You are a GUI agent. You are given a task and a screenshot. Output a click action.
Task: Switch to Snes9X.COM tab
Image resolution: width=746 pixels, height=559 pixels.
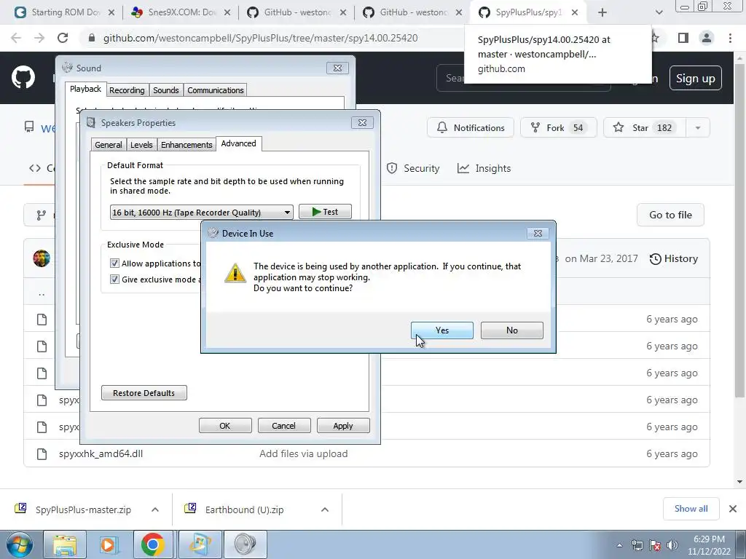click(179, 12)
